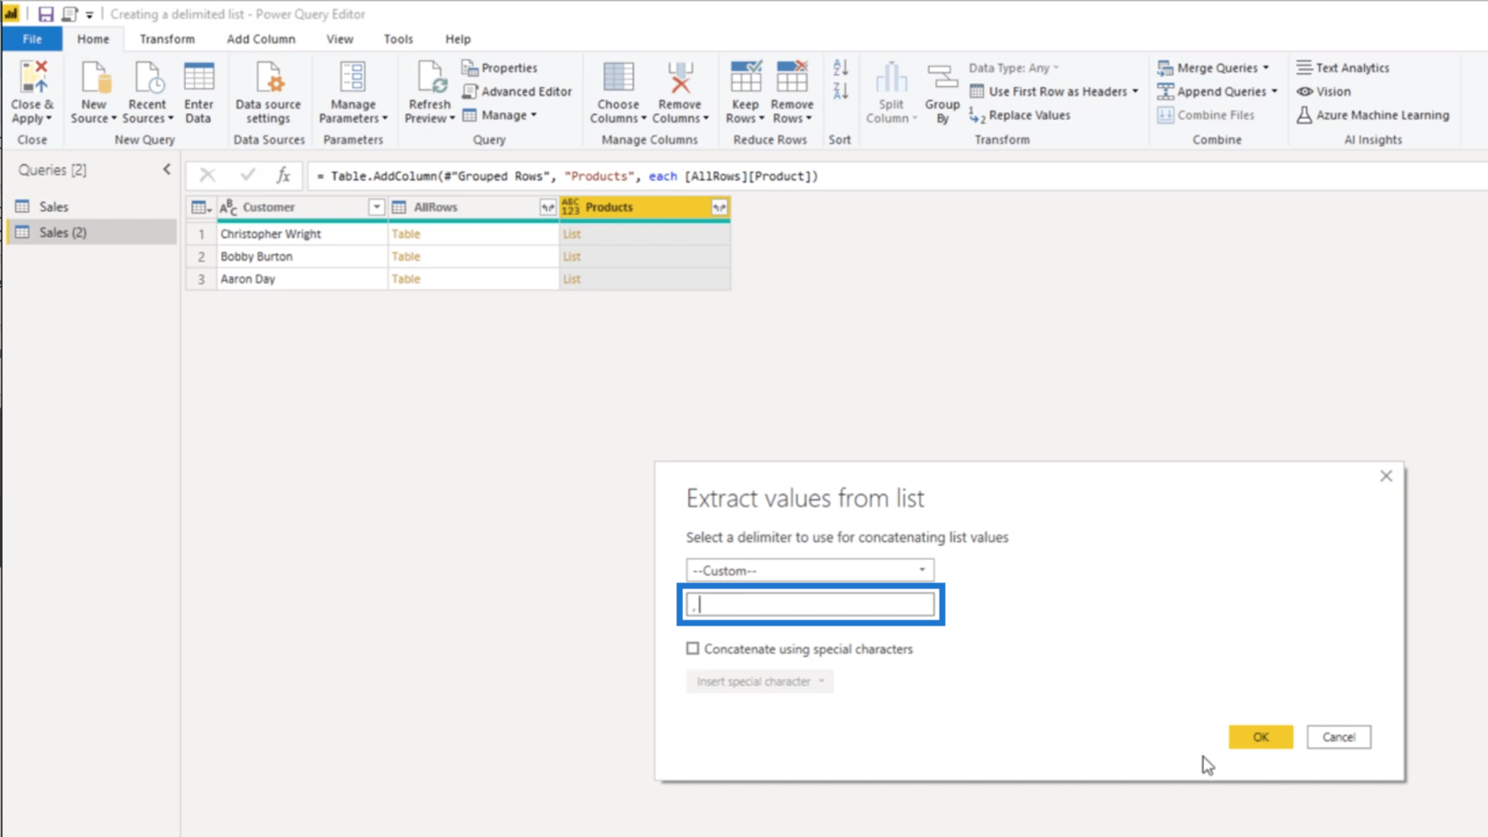Viewport: 1488px width, 837px height.
Task: Click the Enter Data icon
Action: pos(198,78)
